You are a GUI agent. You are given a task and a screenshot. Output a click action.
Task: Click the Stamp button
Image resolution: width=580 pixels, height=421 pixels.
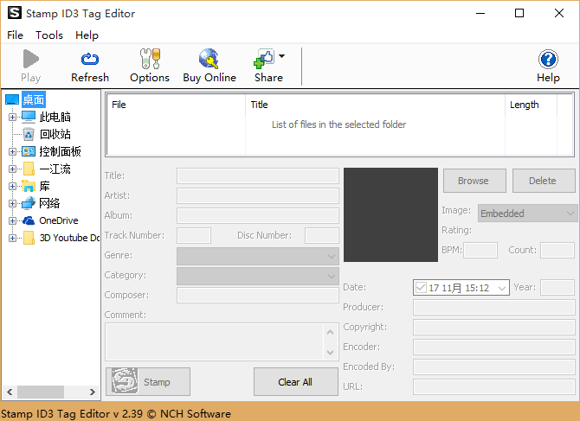(x=148, y=381)
